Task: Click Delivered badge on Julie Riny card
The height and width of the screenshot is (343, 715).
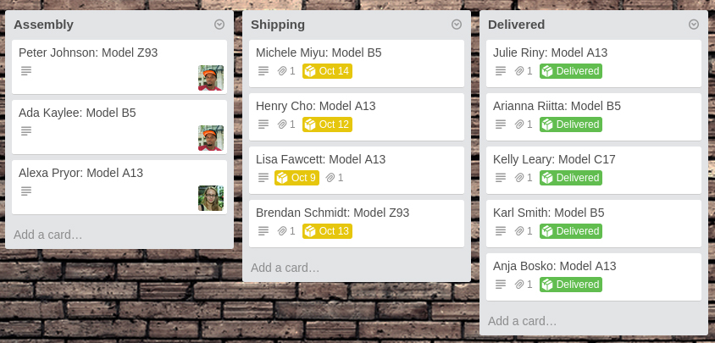Action: [x=571, y=71]
